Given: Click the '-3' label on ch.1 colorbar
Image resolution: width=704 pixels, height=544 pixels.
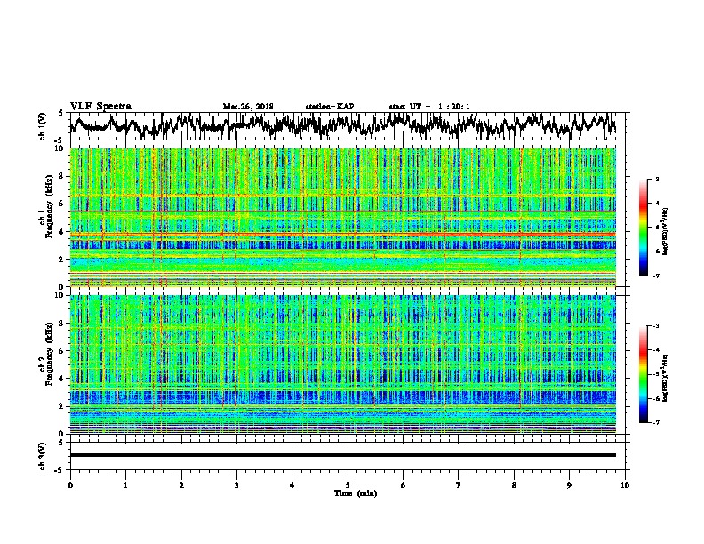Looking at the screenshot, I should point(655,180).
